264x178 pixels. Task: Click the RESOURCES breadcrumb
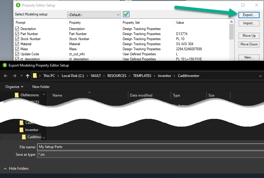117,76
